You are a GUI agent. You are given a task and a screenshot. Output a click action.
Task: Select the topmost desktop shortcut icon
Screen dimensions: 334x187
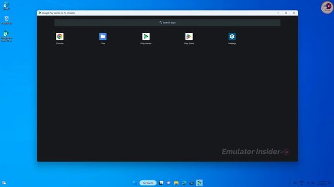[x=6, y=6]
